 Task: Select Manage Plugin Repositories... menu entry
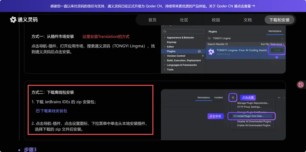coord(253,103)
